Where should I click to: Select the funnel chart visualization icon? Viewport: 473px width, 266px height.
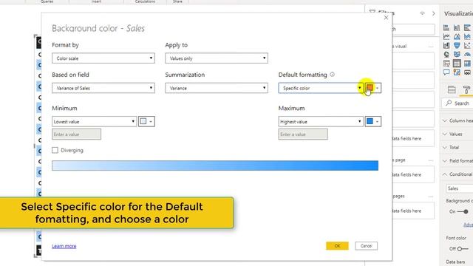[457, 46]
